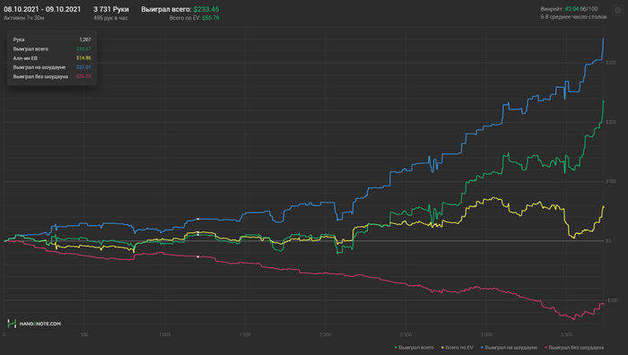The image size is (628, 355).
Task: Toggle 'Выиграл всего' legend series
Action: click(414, 348)
